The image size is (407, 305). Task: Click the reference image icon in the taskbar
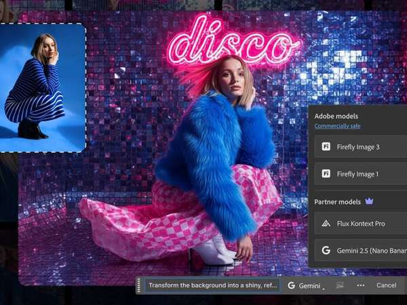point(340,285)
